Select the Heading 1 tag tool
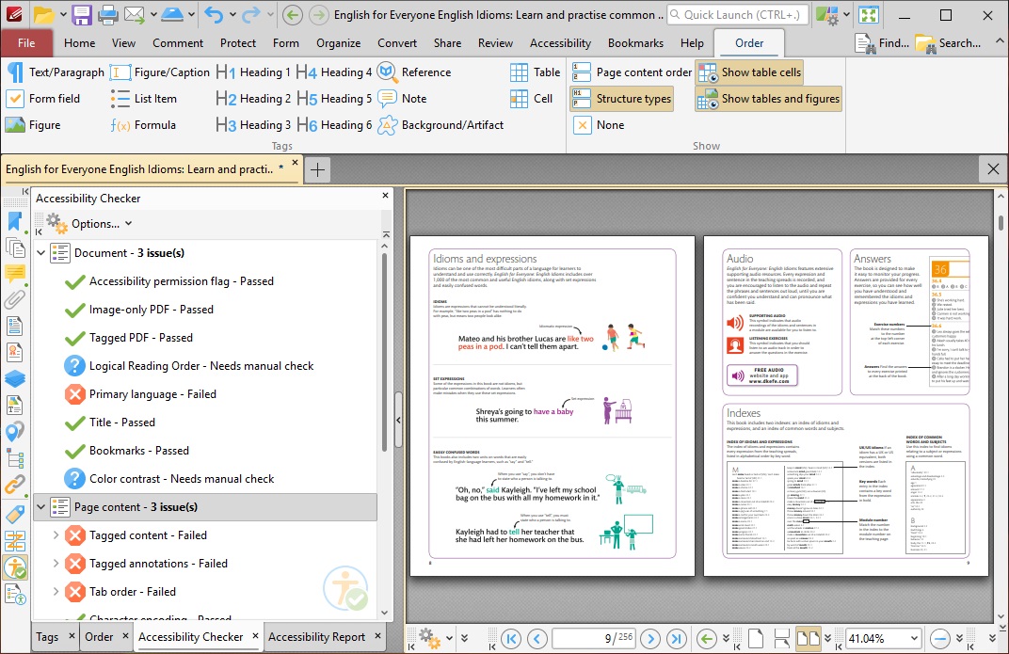Viewport: 1009px width, 654px height. click(252, 72)
